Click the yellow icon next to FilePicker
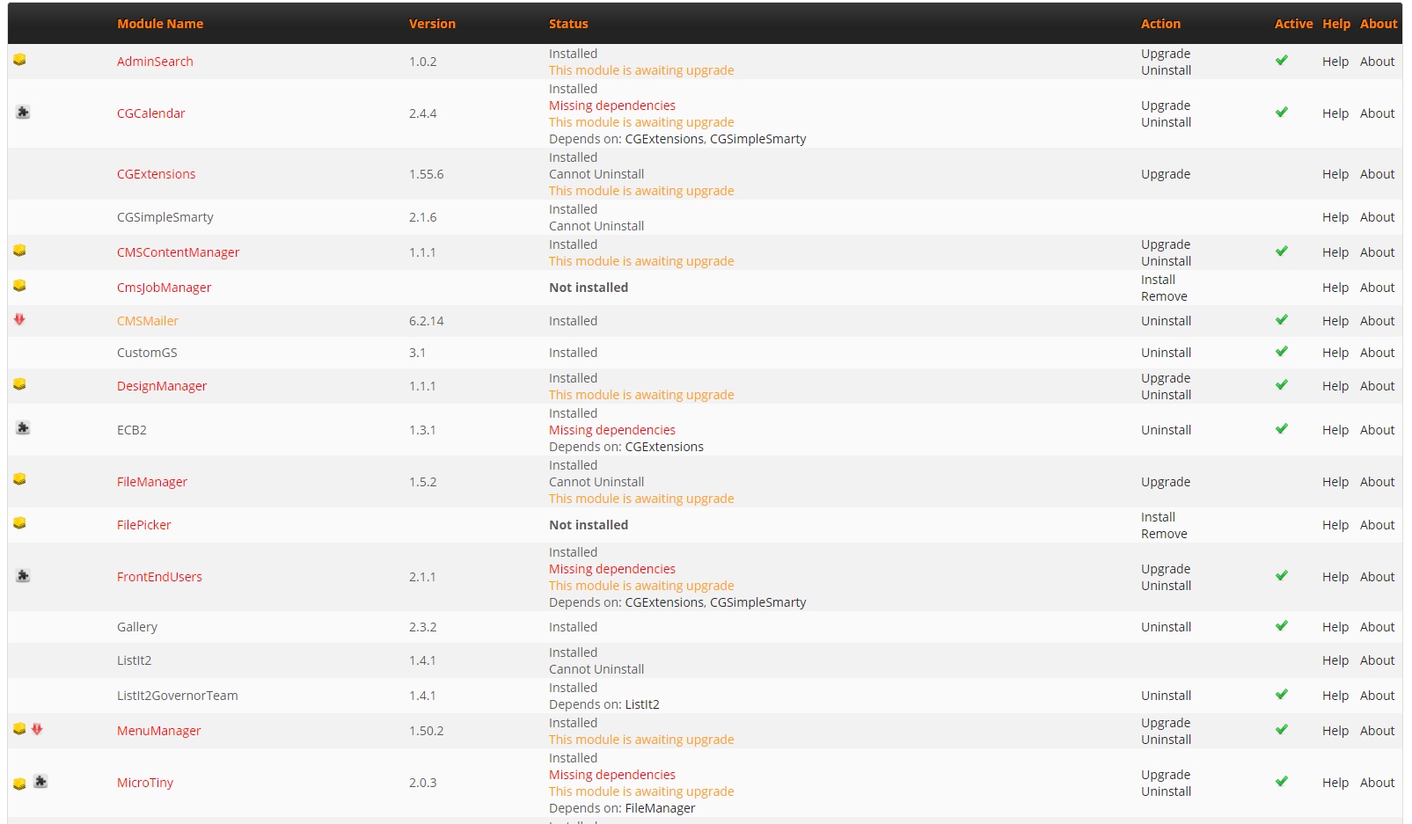1412x824 pixels. (19, 523)
